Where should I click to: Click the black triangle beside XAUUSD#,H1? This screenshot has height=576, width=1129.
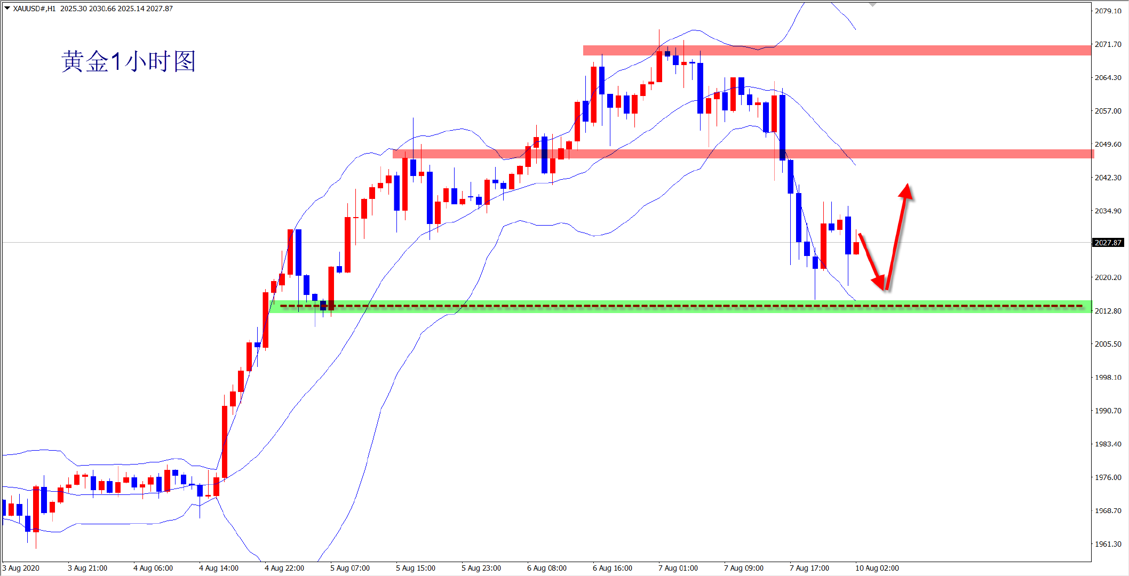tap(7, 8)
